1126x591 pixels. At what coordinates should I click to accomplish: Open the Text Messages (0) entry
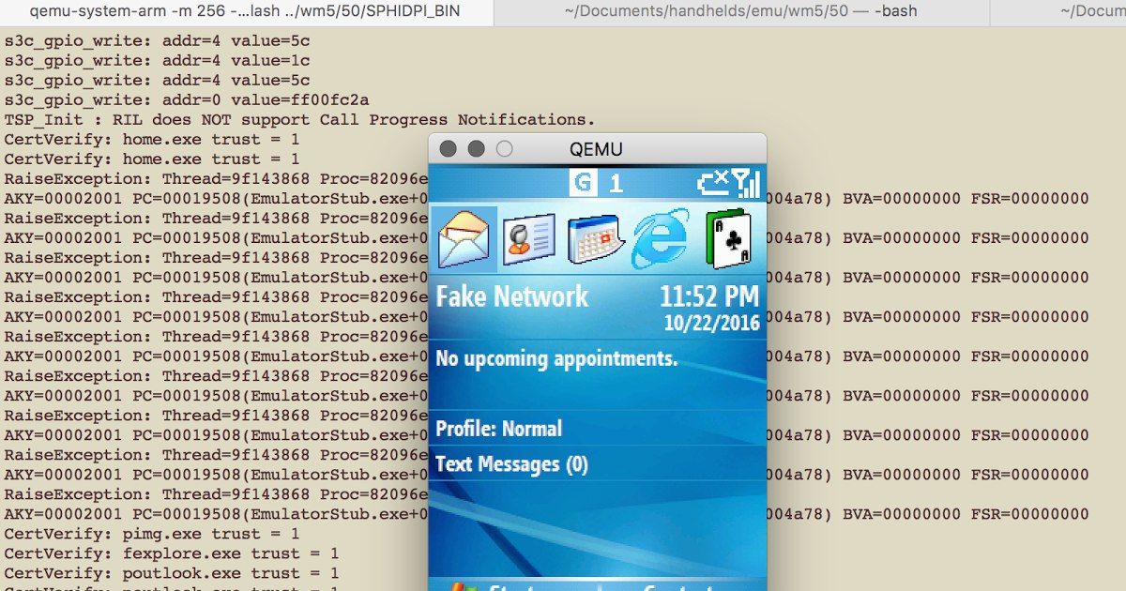(597, 463)
